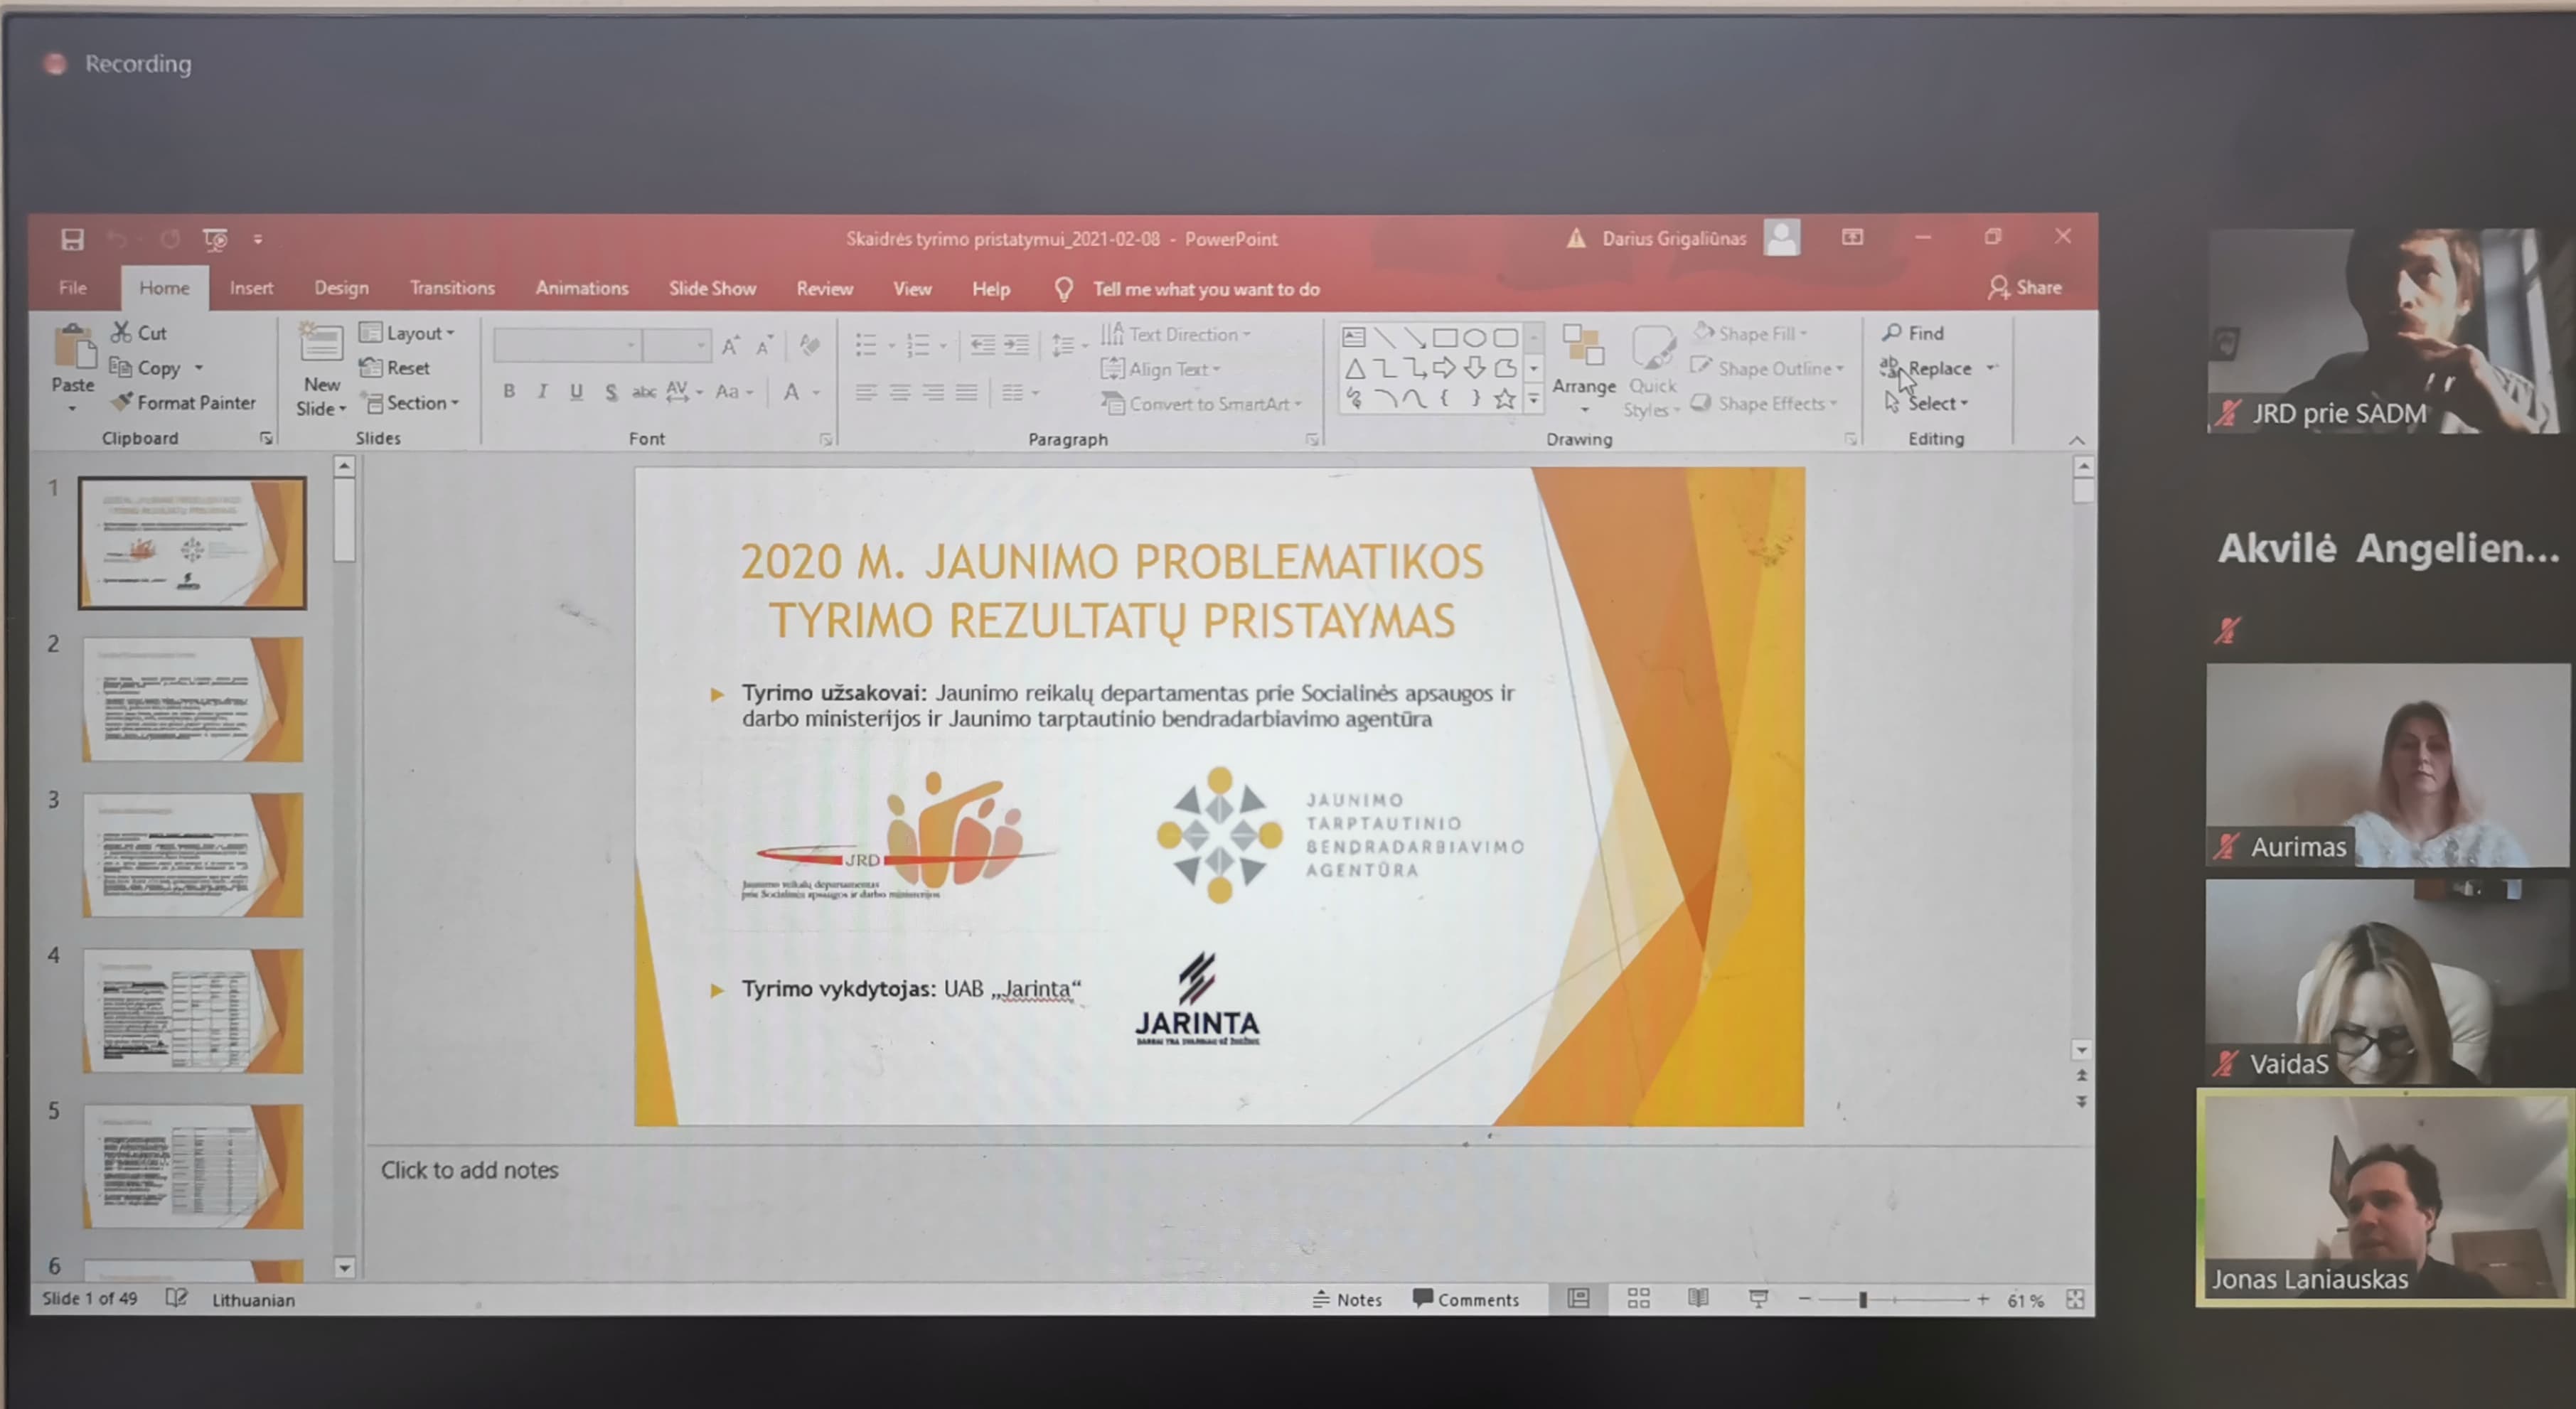Click Align Left paragraph icon
Viewport: 2576px width, 1409px height.
(x=866, y=392)
